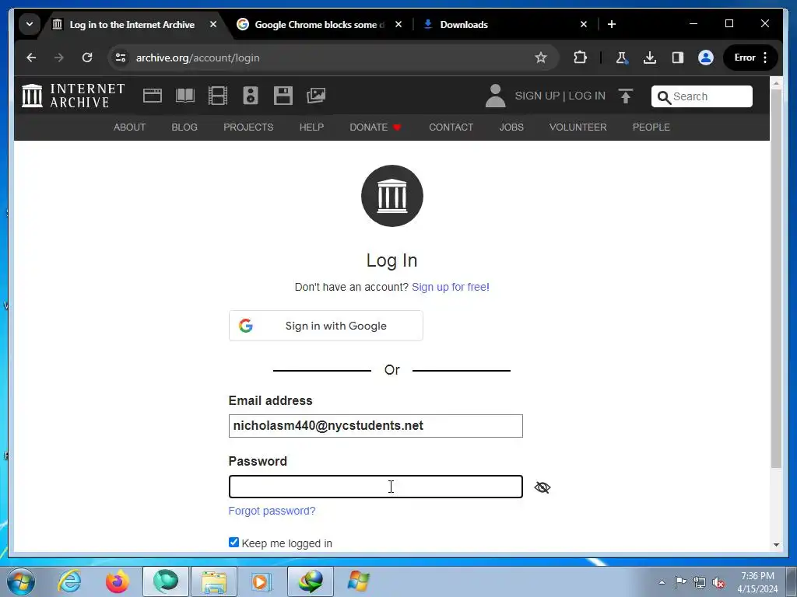Image resolution: width=797 pixels, height=597 pixels.
Task: Click scrollbar up arrow
Action: tap(776, 82)
